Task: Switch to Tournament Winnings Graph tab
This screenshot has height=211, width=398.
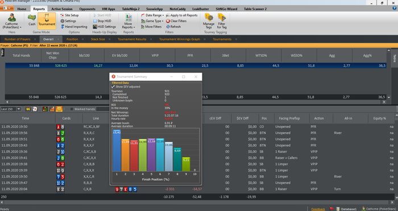Action: click(180, 39)
